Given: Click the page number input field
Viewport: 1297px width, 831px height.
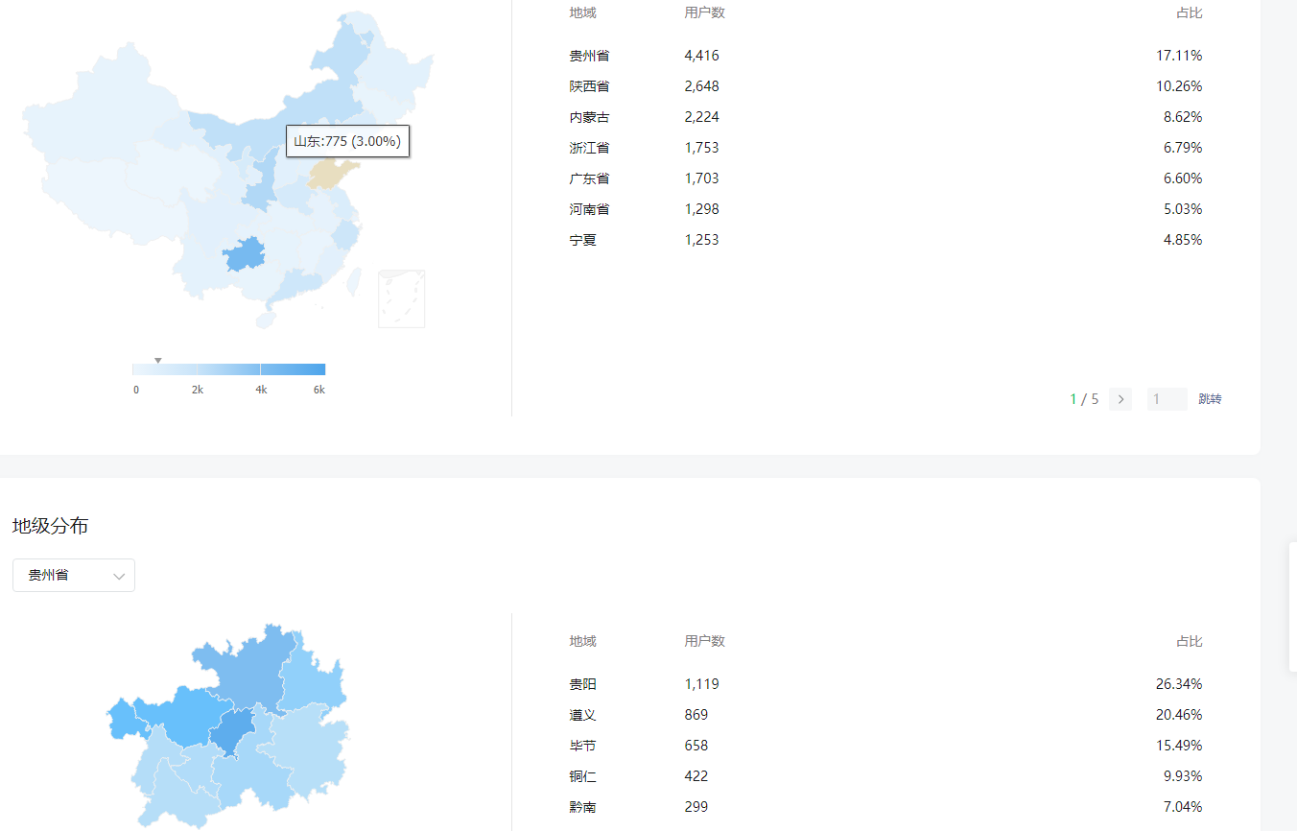Looking at the screenshot, I should click(1167, 399).
